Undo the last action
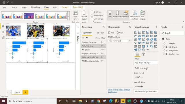The width and height of the screenshot is (185, 104). pyautogui.click(x=8, y=3)
